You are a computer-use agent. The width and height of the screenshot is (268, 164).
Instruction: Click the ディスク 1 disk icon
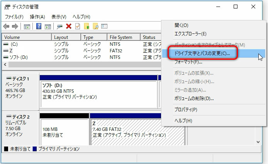point(9,78)
